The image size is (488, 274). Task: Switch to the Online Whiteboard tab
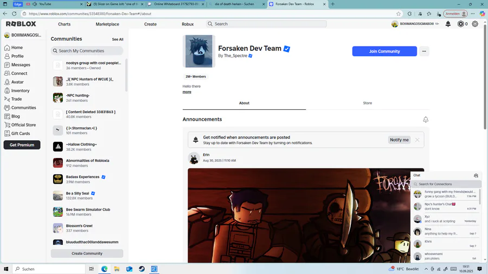point(176,4)
